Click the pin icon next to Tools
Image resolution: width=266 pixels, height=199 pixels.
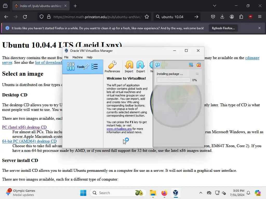(86, 66)
